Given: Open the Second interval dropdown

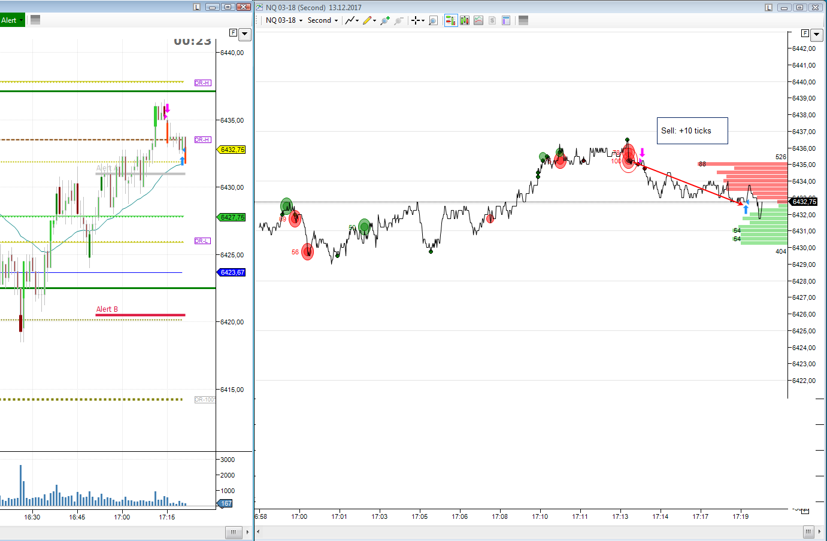Looking at the screenshot, I should [x=323, y=20].
